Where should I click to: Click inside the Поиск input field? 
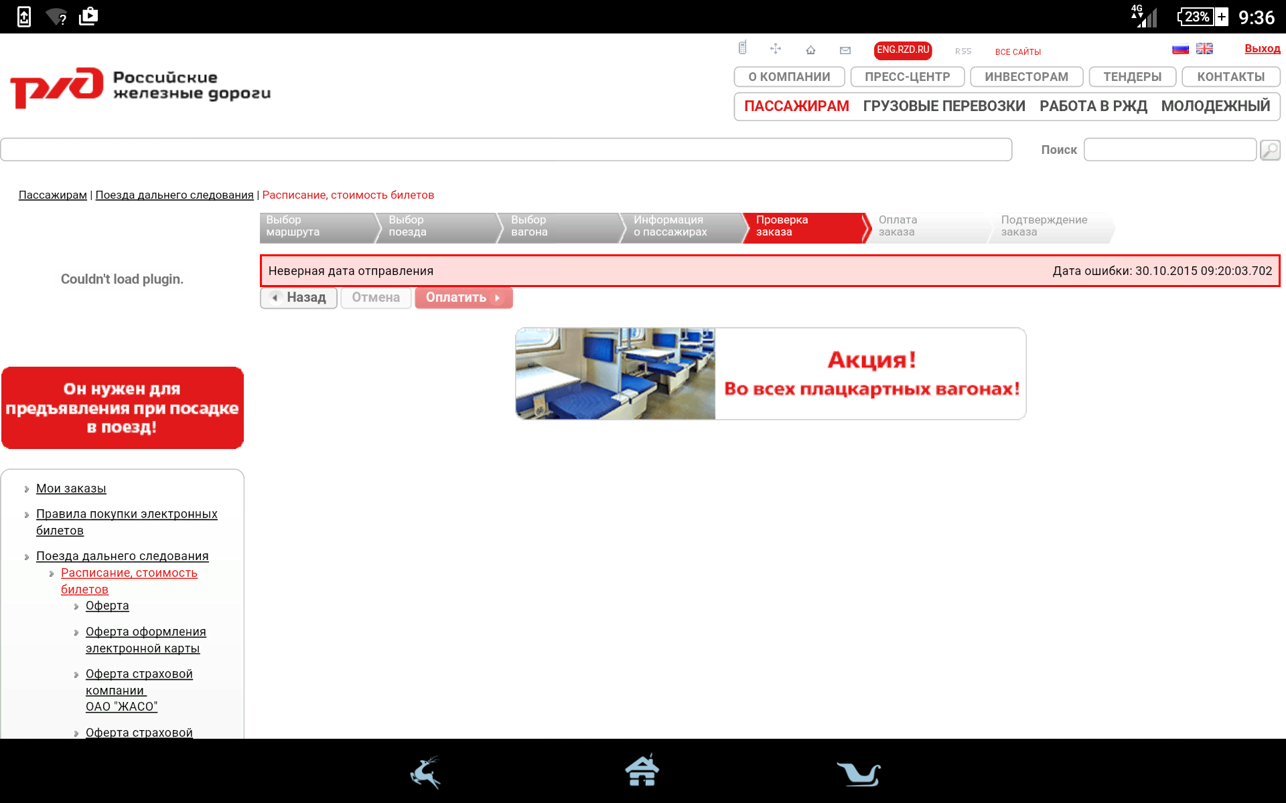pyautogui.click(x=1169, y=150)
